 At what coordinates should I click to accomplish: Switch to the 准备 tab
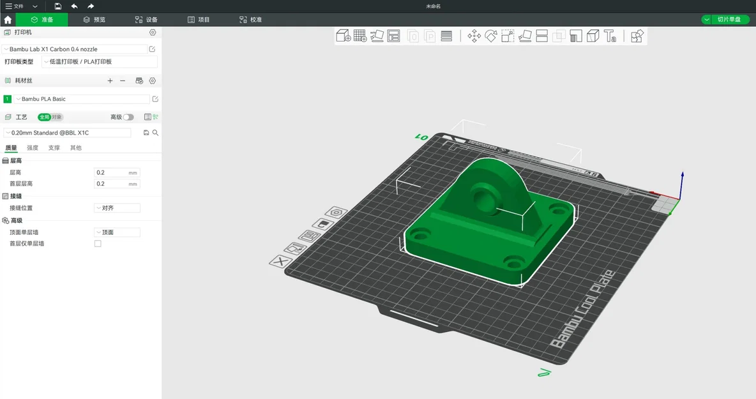click(42, 20)
